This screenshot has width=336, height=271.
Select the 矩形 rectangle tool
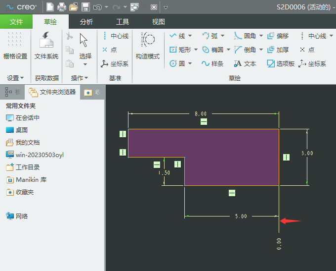[180, 50]
